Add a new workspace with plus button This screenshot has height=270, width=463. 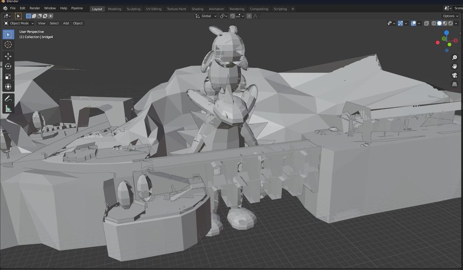(293, 9)
